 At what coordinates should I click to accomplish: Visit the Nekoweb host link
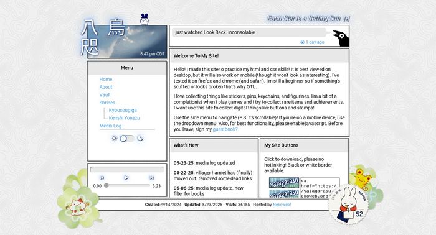(282, 205)
